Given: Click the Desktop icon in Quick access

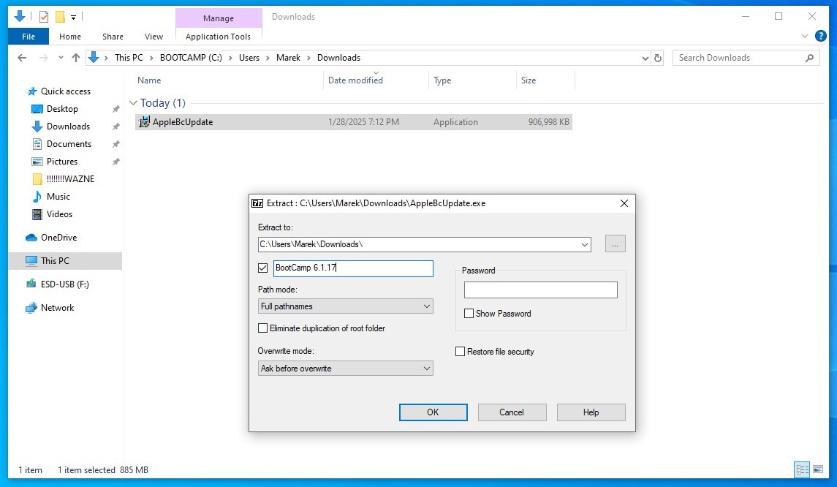Looking at the screenshot, I should pyautogui.click(x=37, y=109).
